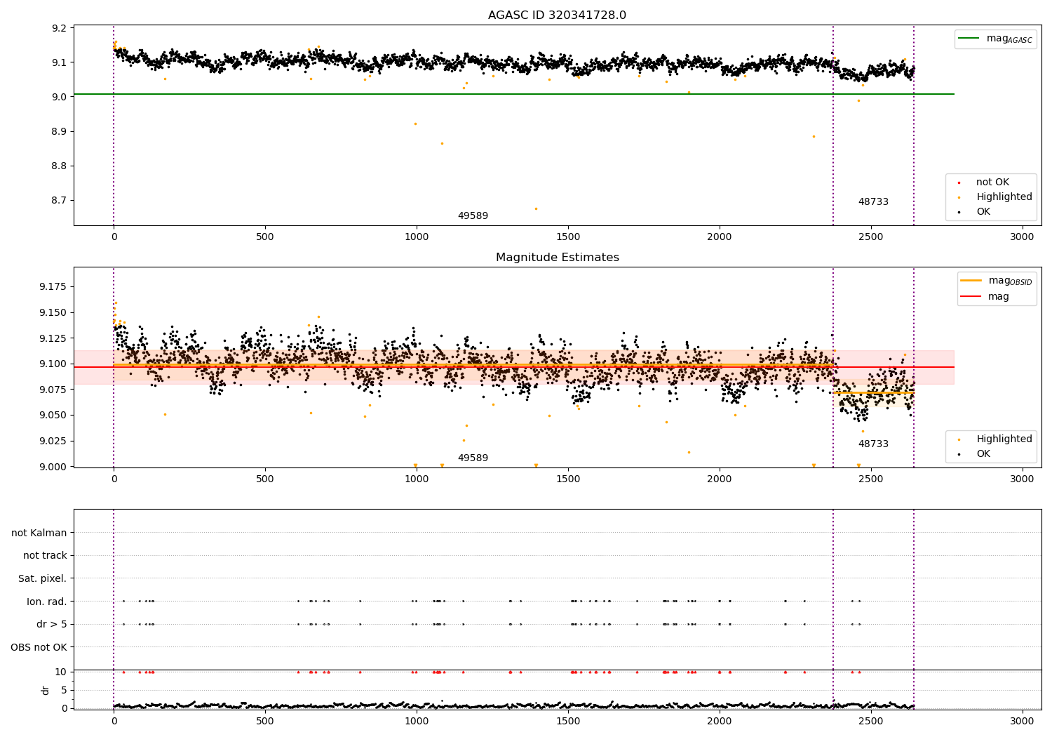Viewport: 1052px width, 737px height.
Task: Click the Magnitude Estimates title
Action: [x=557, y=258]
